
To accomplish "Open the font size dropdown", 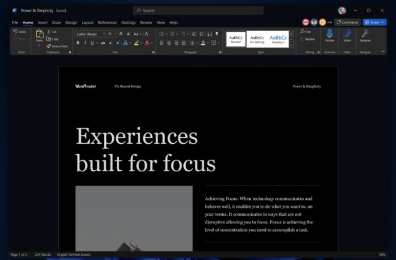I will 112,34.
